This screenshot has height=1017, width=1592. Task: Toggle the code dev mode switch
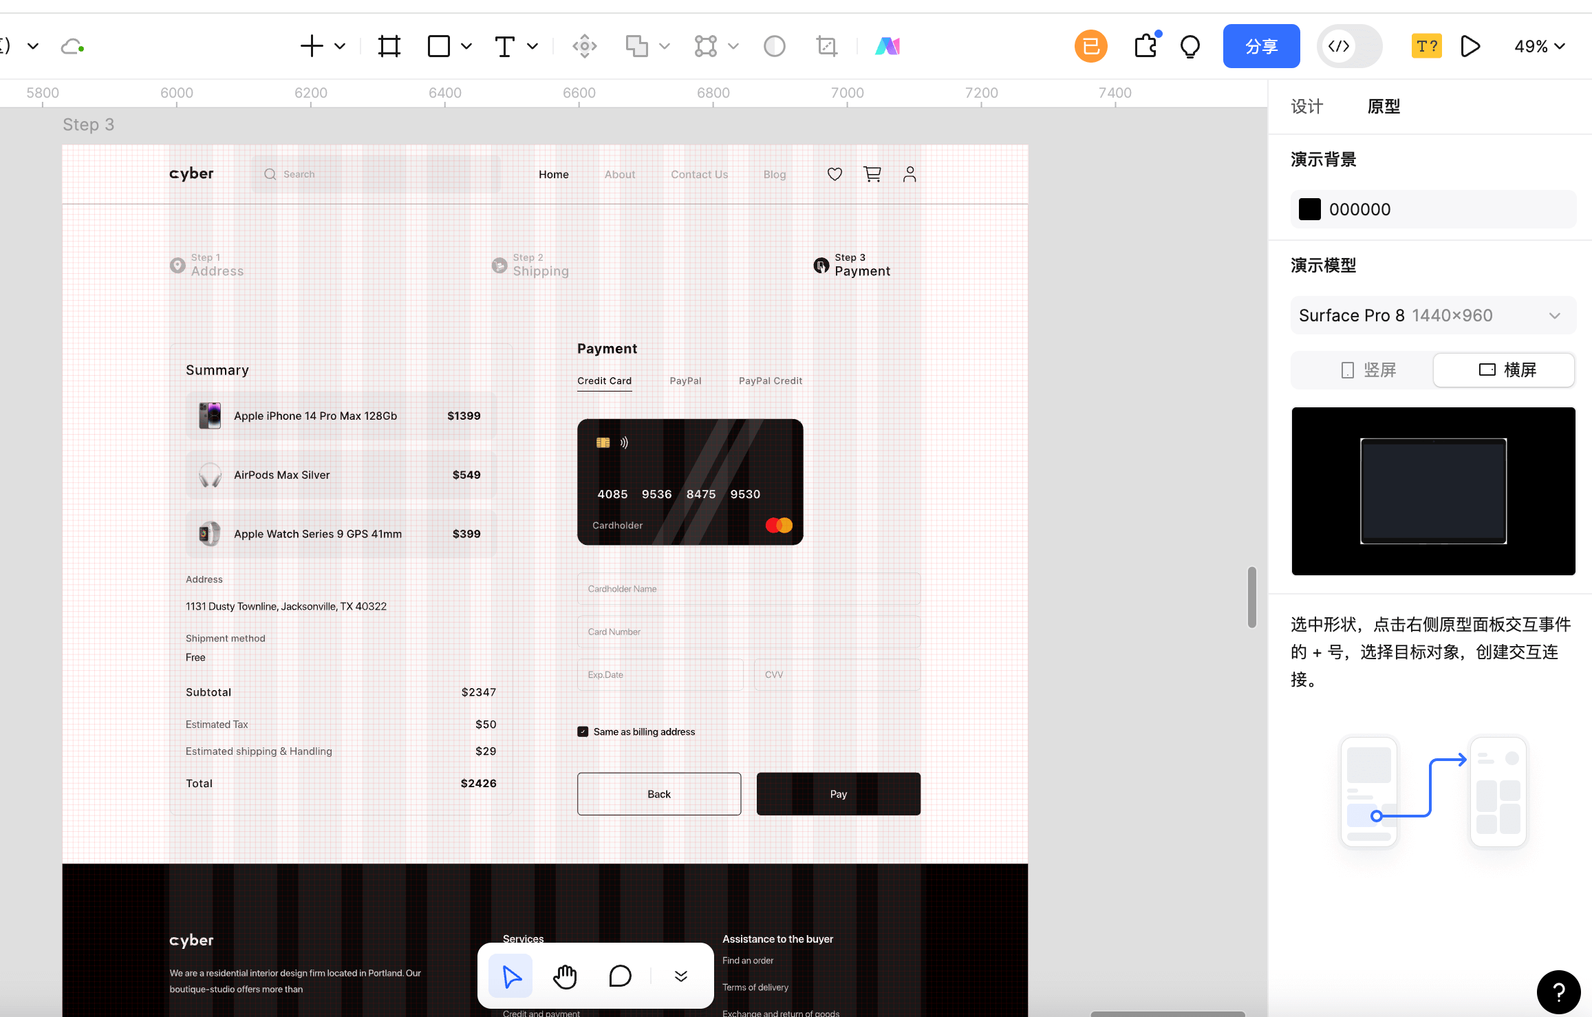1349,46
